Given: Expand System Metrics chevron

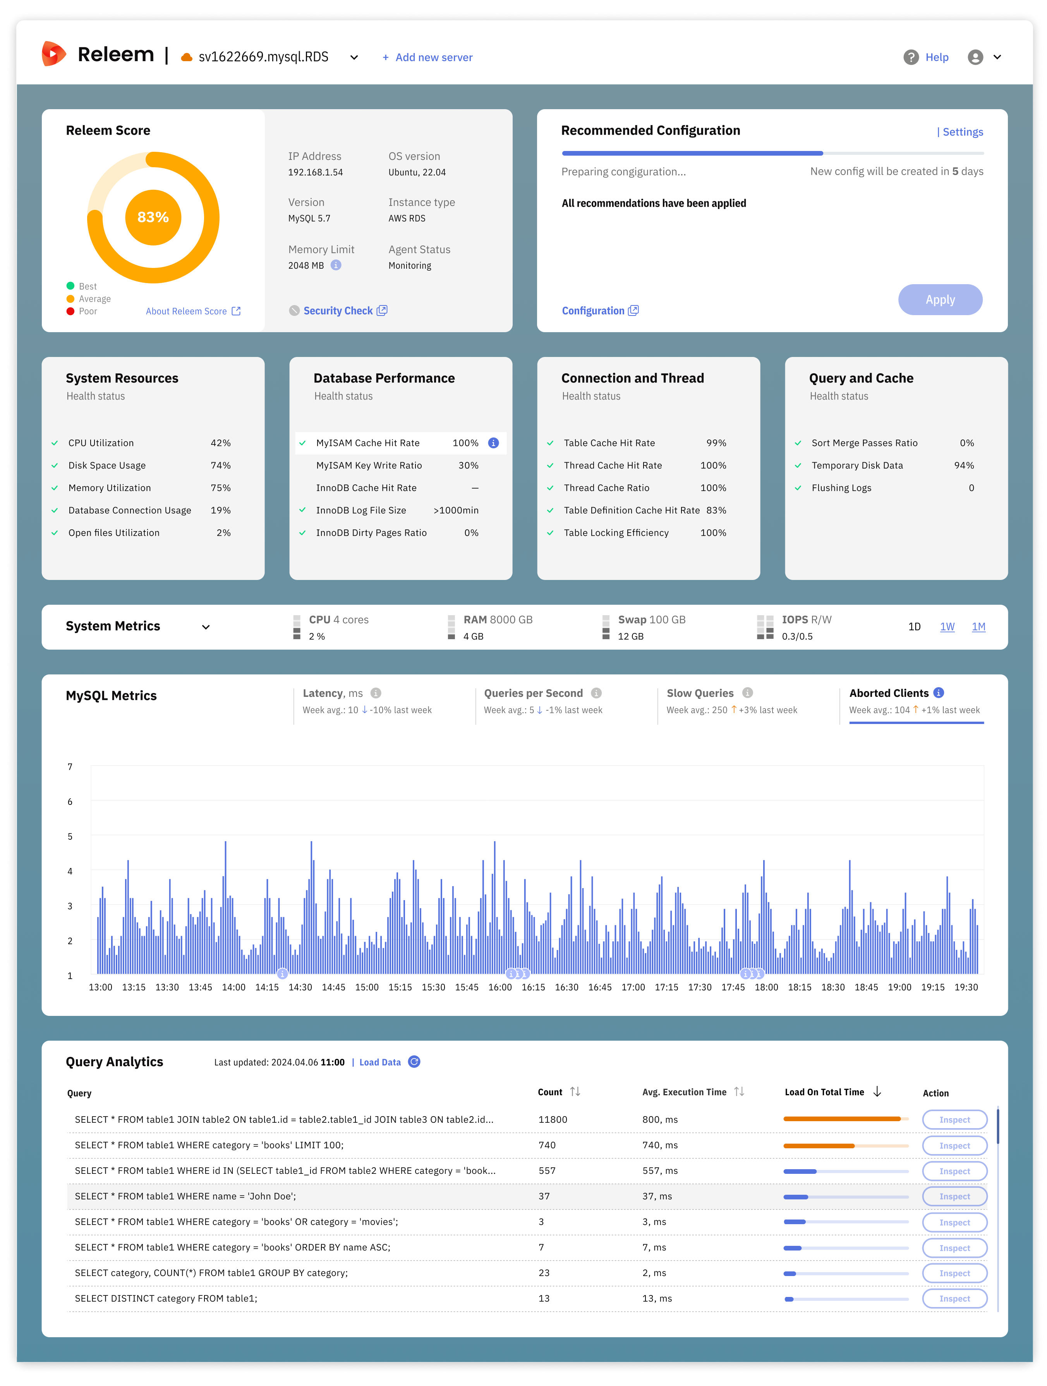Looking at the screenshot, I should [x=206, y=626].
